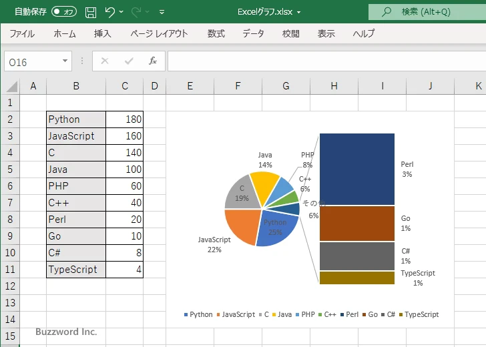Click the orange JavaScript pie slice

click(x=242, y=225)
